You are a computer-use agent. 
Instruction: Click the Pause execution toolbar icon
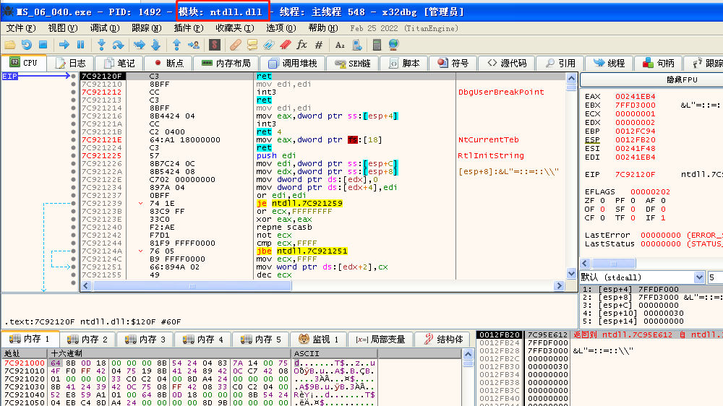point(81,45)
